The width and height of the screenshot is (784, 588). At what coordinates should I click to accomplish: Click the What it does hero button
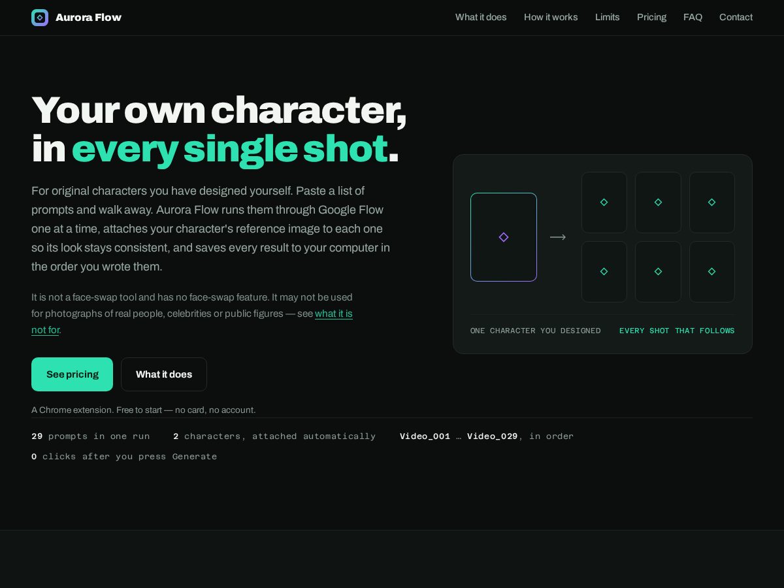(x=164, y=374)
